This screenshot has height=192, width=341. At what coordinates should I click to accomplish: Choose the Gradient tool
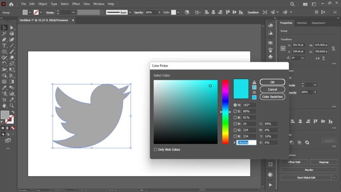[x=12, y=82]
